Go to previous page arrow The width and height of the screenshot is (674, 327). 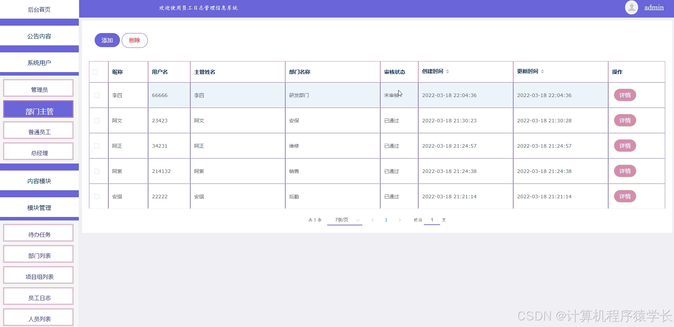click(373, 220)
